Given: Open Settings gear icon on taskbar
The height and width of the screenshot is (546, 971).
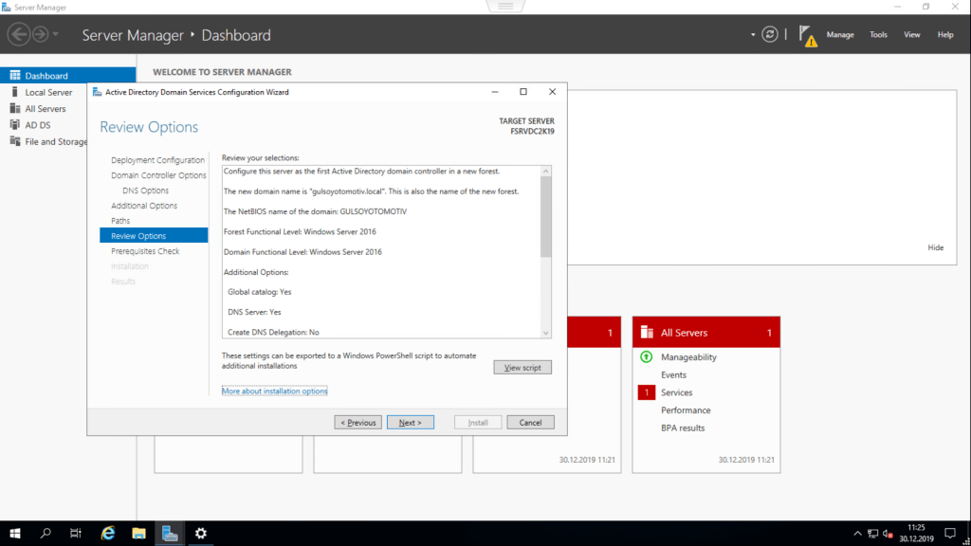Looking at the screenshot, I should pyautogui.click(x=201, y=534).
